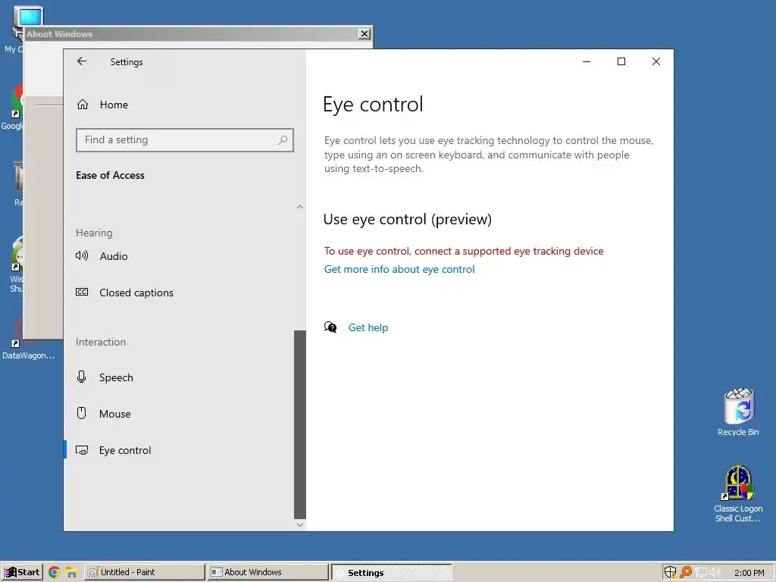Click the volume tray icon
This screenshot has height=582, width=776.
pyautogui.click(x=715, y=573)
